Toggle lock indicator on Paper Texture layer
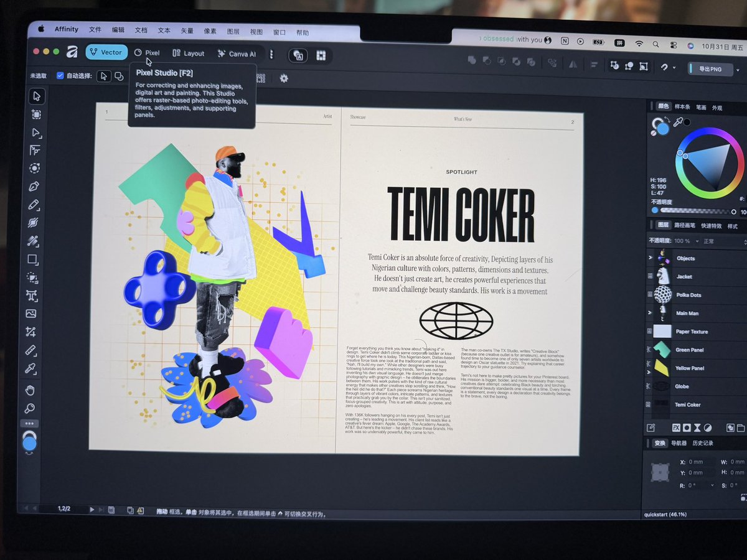Image resolution: width=747 pixels, height=560 pixels. pyautogui.click(x=649, y=331)
